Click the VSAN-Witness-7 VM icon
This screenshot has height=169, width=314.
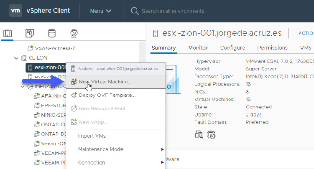click(x=31, y=48)
